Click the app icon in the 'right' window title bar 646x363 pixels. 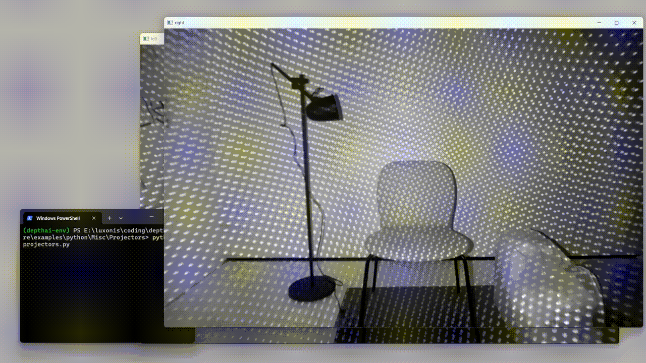[x=170, y=23]
